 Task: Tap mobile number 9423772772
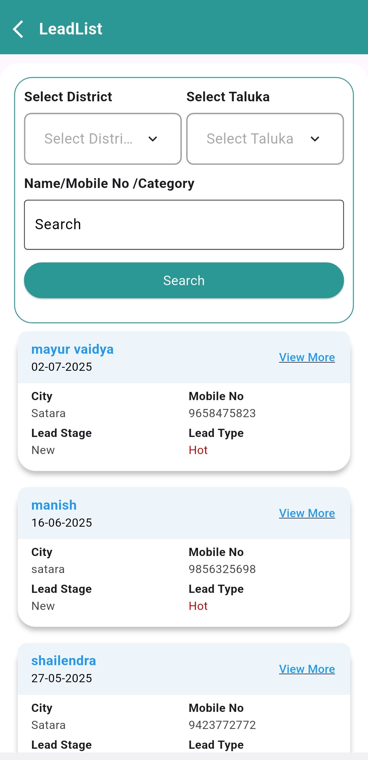tap(222, 725)
